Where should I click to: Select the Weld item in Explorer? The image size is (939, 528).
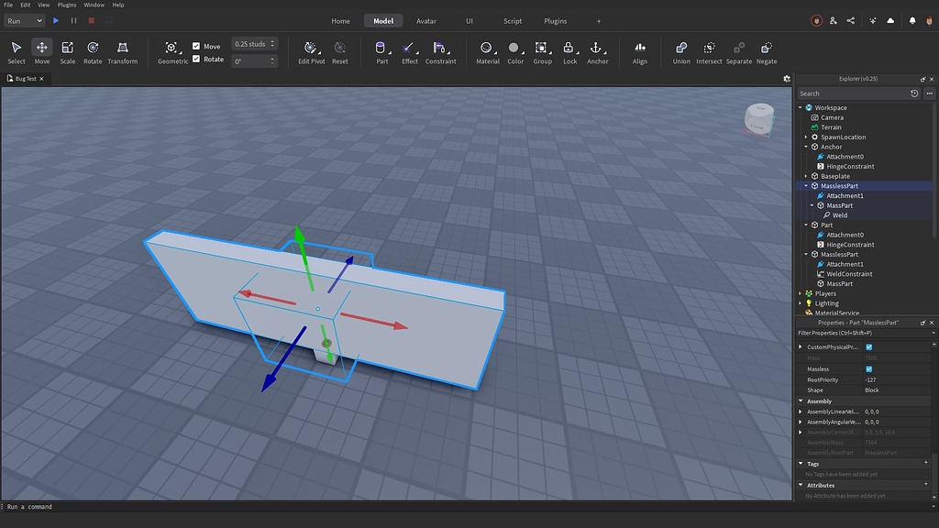coord(840,215)
